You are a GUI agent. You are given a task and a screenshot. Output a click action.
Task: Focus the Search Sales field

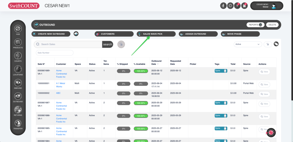click(x=68, y=44)
